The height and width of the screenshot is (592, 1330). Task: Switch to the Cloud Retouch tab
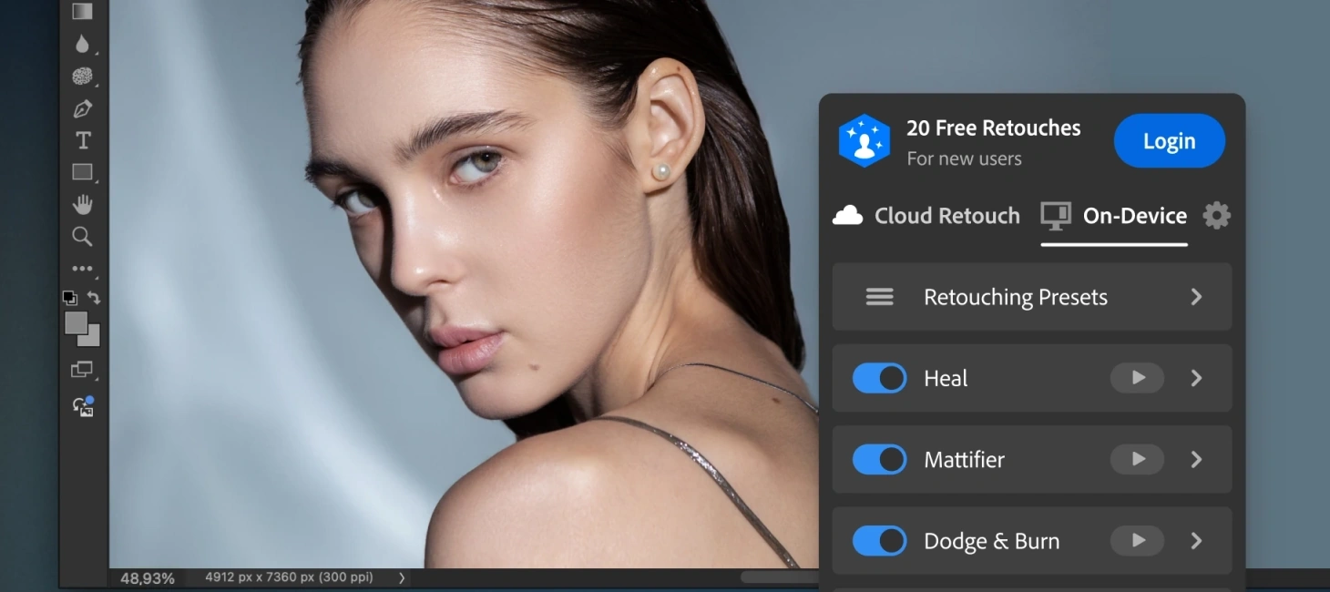click(x=926, y=216)
